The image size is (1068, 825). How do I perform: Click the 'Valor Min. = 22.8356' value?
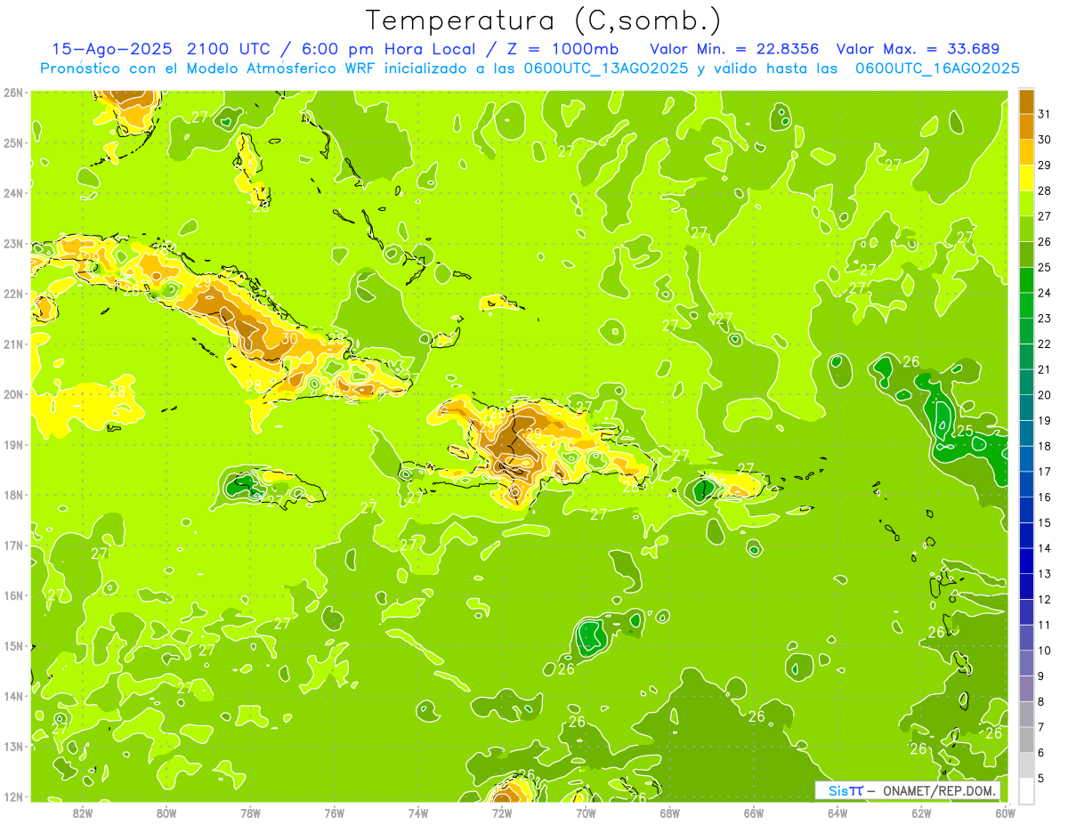735,49
